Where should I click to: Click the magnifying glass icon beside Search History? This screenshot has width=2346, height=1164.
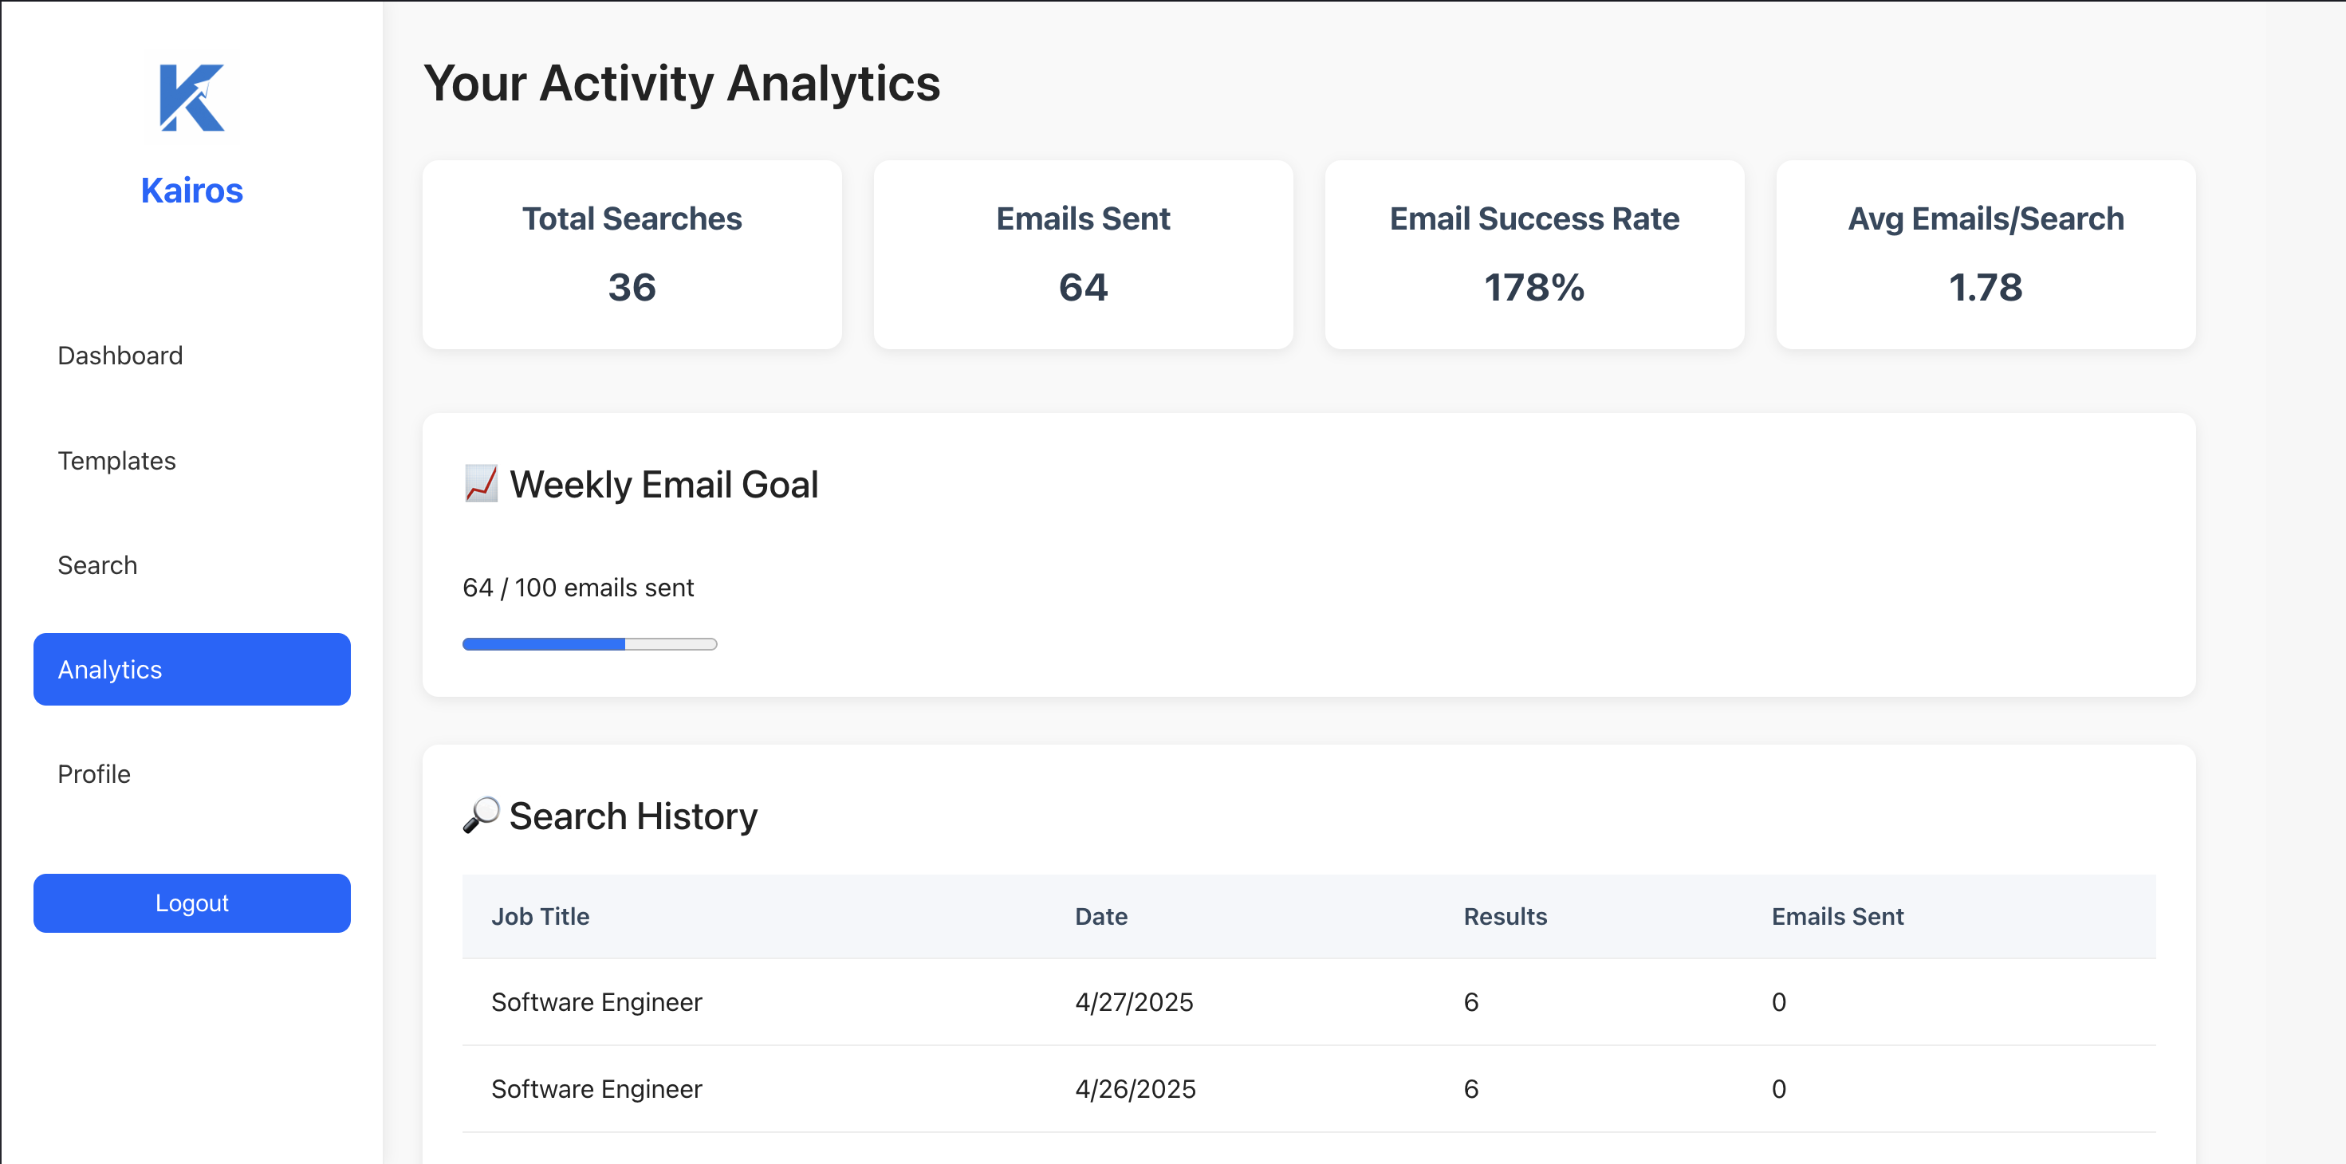point(481,814)
